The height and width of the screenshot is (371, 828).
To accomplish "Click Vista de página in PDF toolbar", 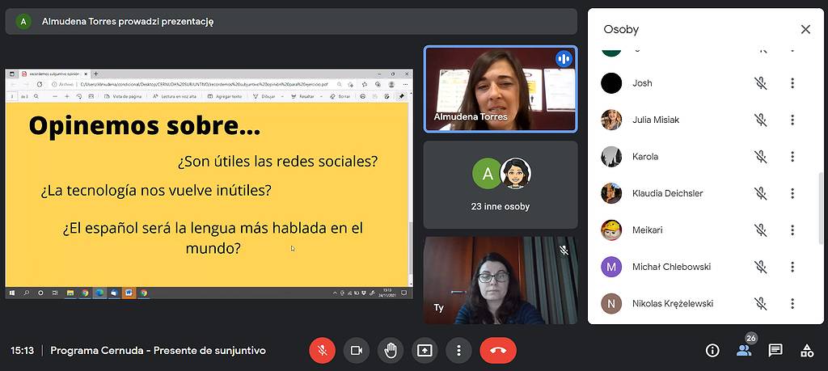I will coord(123,96).
